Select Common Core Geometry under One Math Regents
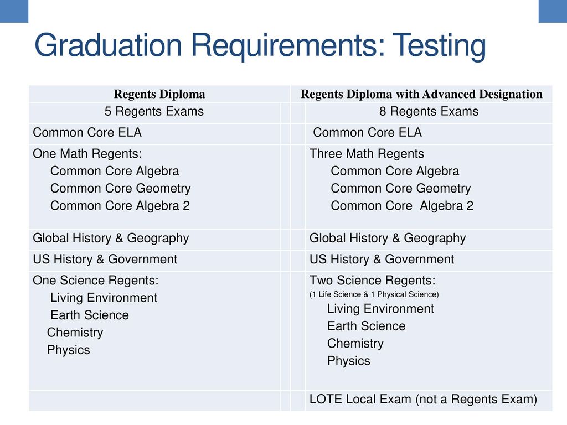The height and width of the screenshot is (425, 567). coord(120,188)
